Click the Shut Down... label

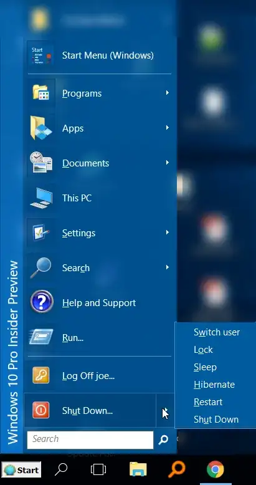[x=87, y=411]
